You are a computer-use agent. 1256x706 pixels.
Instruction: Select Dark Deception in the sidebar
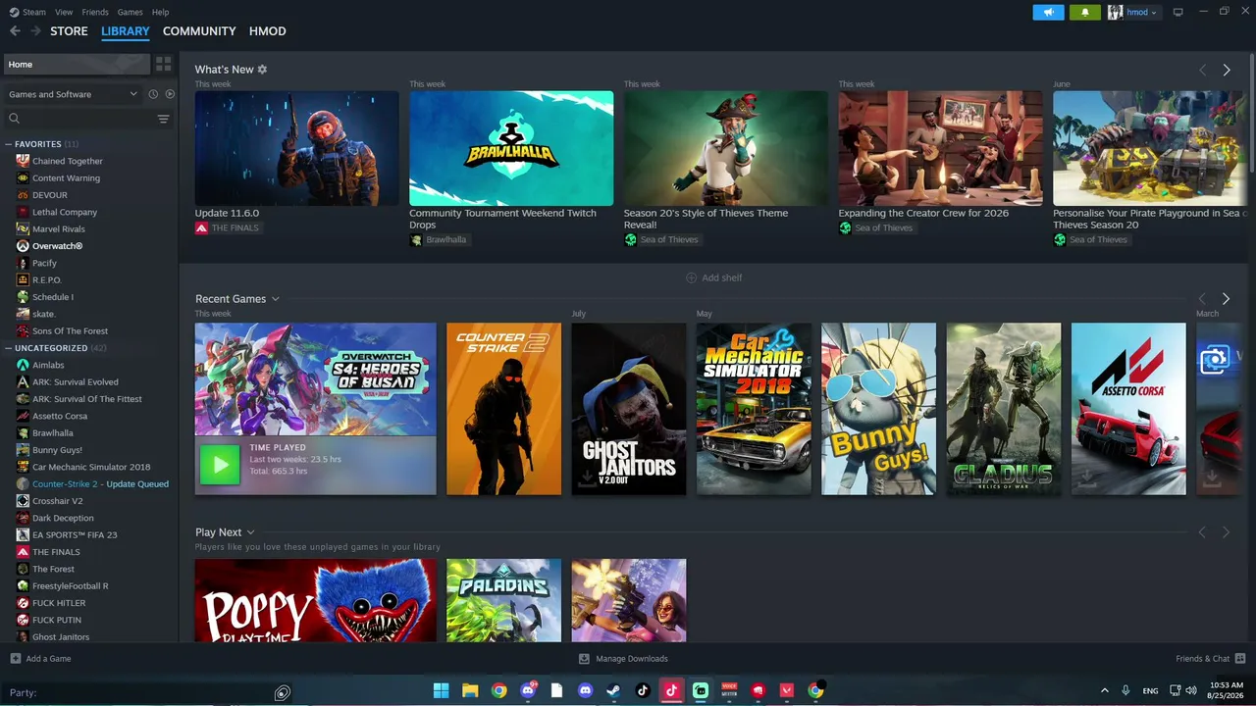63,518
